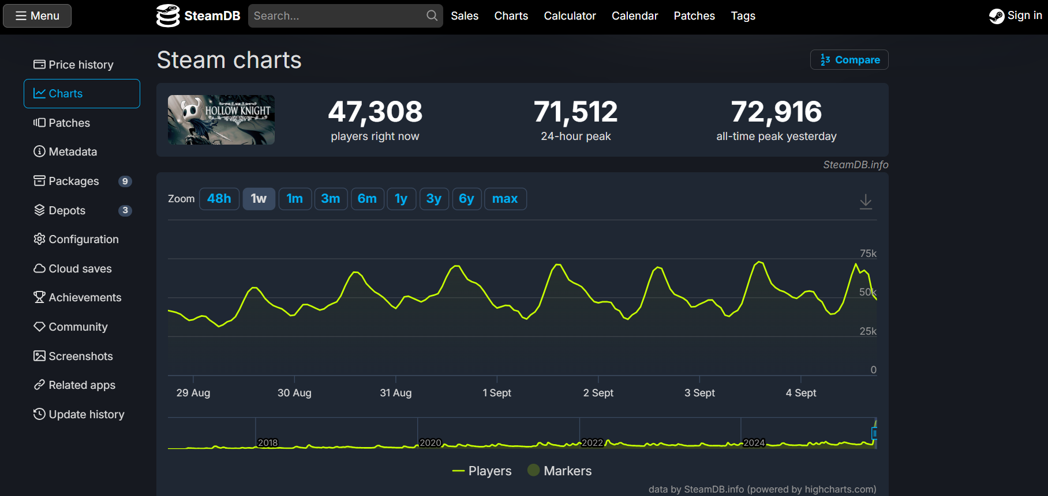This screenshot has width=1048, height=496.
Task: Set chart zoom to 3y
Action: [x=434, y=199]
